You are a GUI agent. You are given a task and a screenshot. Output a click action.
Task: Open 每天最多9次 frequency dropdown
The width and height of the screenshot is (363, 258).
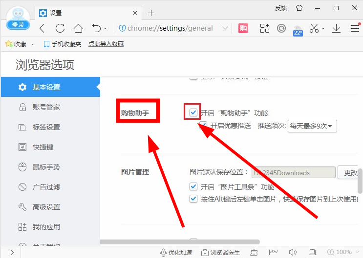(x=312, y=126)
